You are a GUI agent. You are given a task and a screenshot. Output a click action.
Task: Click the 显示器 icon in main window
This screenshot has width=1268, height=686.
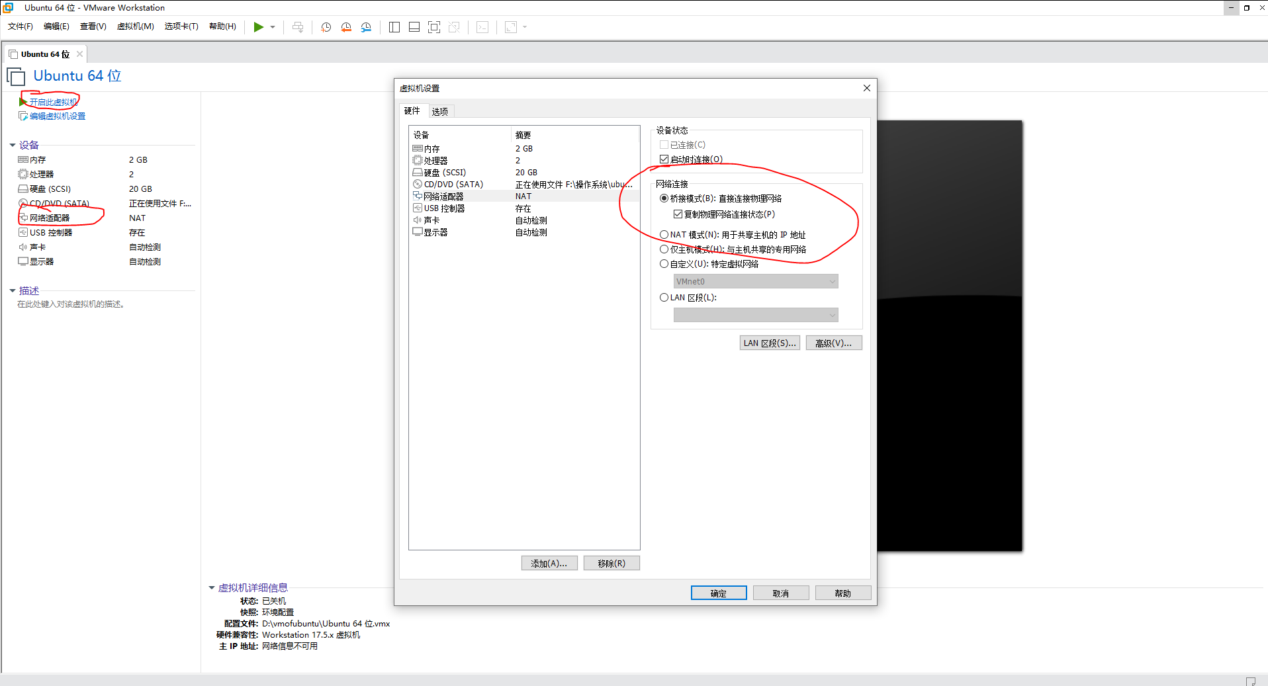click(x=23, y=262)
